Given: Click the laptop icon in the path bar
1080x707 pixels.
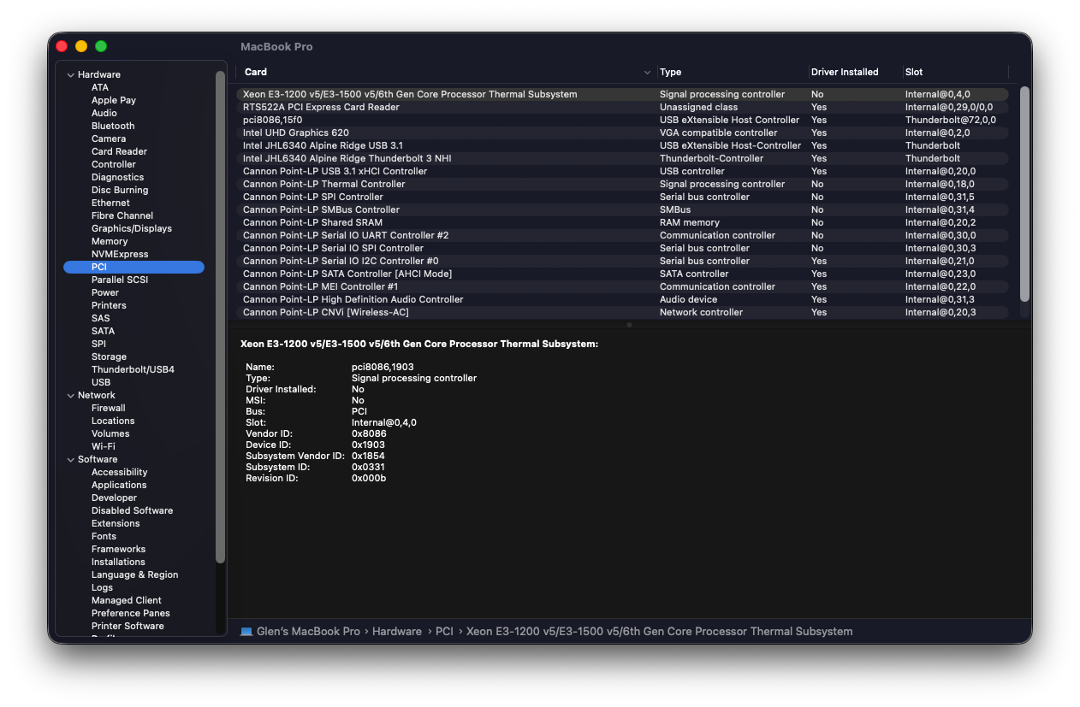Looking at the screenshot, I should pos(246,632).
